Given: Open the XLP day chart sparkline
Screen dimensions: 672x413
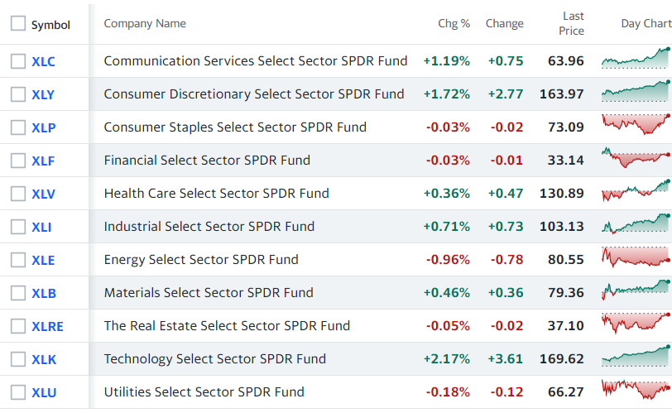Looking at the screenshot, I should 636,127.
